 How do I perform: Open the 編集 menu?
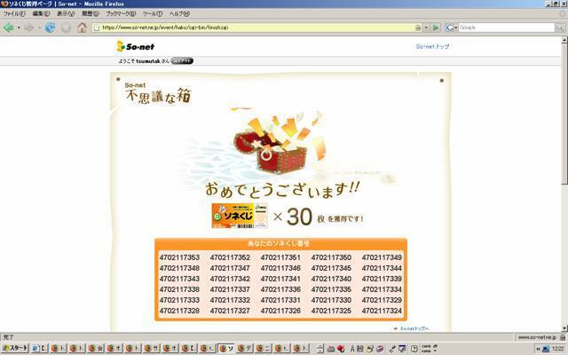click(x=41, y=14)
